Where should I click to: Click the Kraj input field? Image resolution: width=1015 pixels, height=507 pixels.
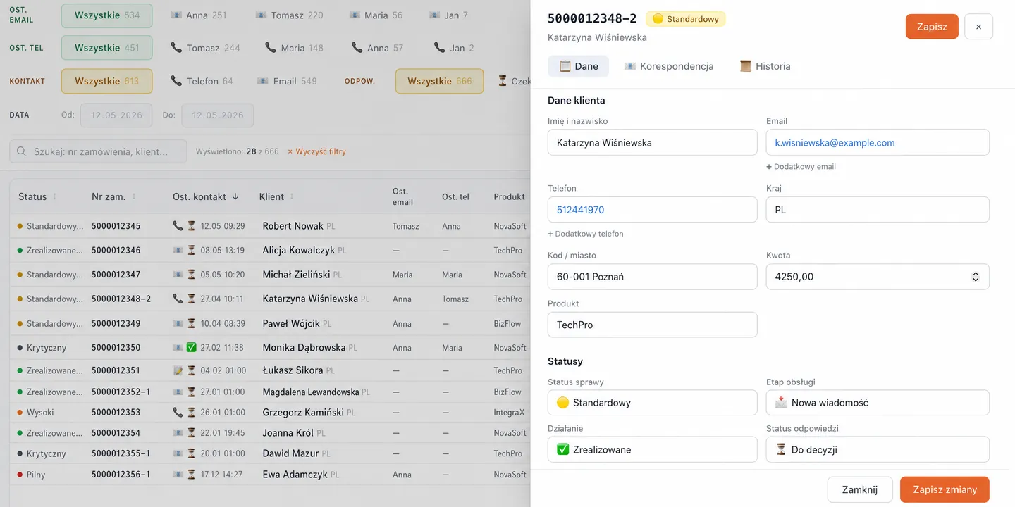[878, 210]
